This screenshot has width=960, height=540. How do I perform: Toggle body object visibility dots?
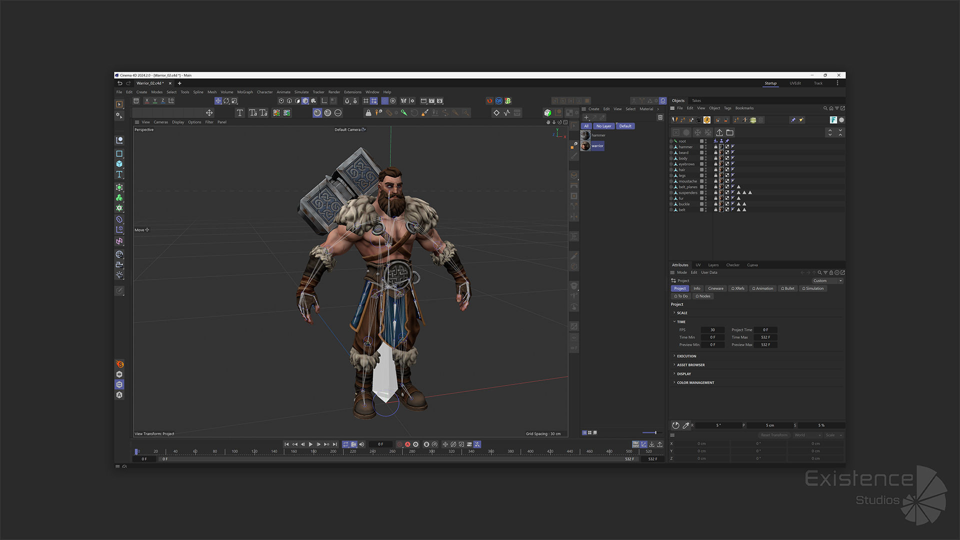[x=706, y=158]
